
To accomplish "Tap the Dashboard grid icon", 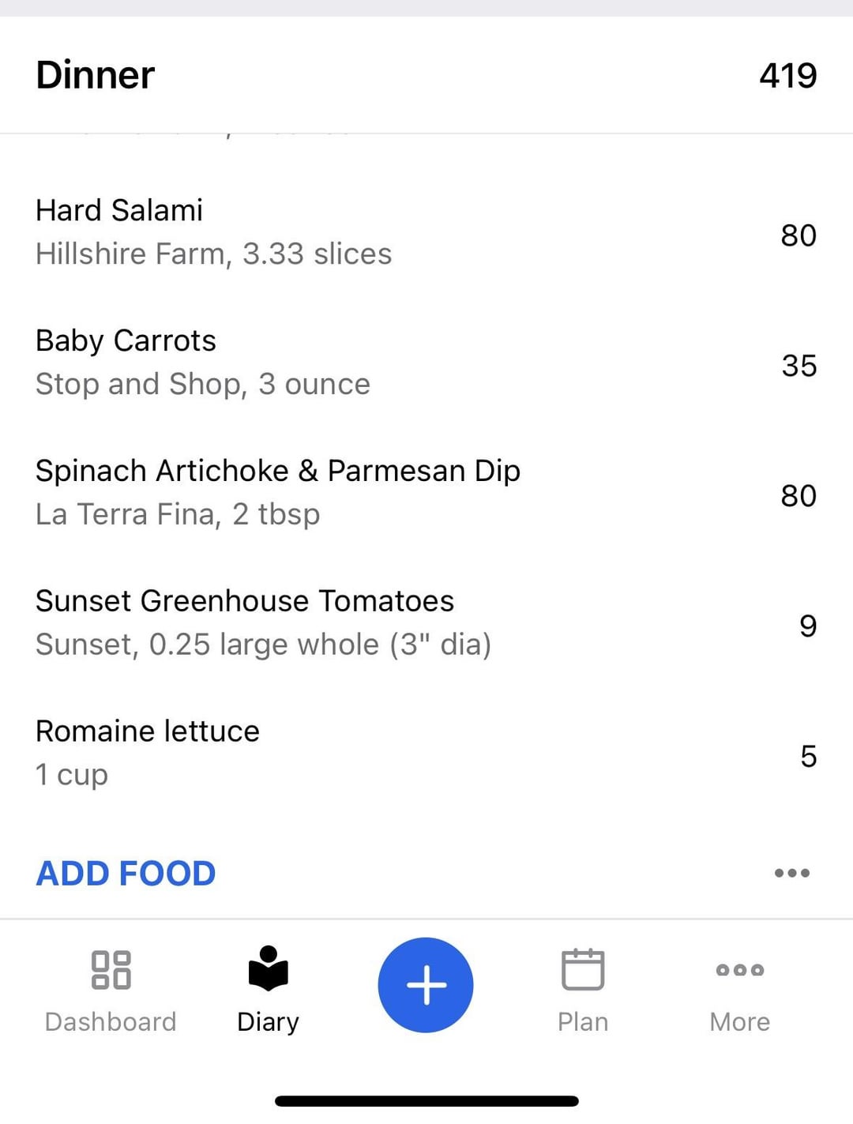I will [x=111, y=969].
